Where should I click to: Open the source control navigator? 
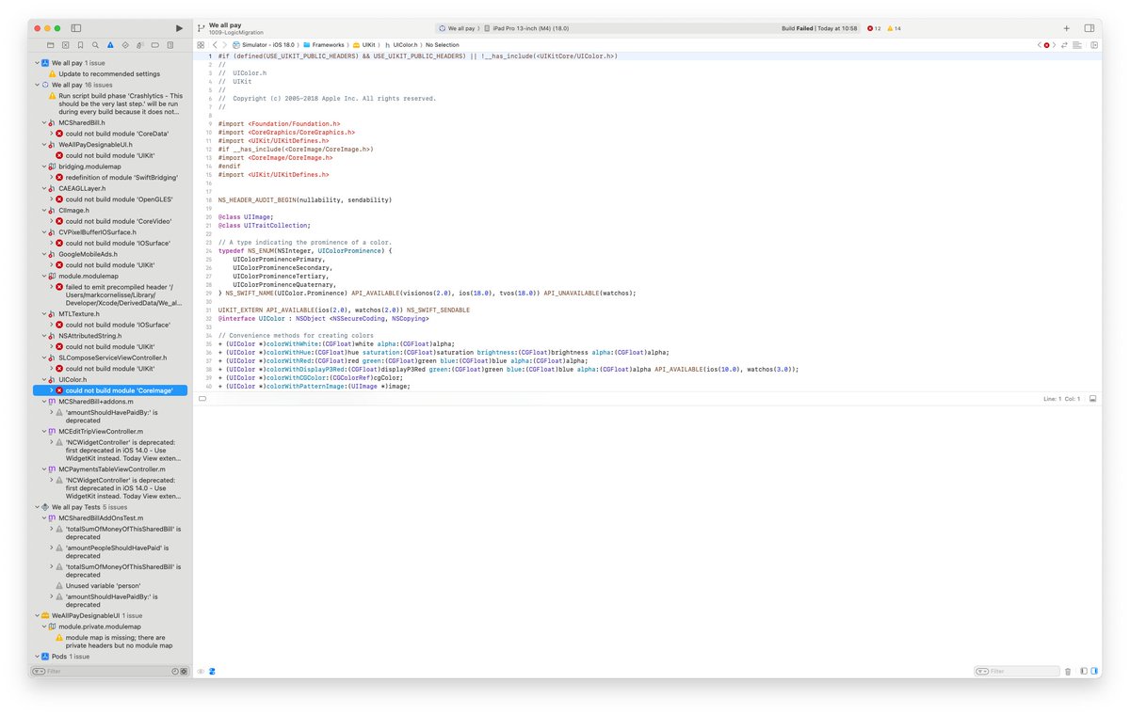point(65,44)
